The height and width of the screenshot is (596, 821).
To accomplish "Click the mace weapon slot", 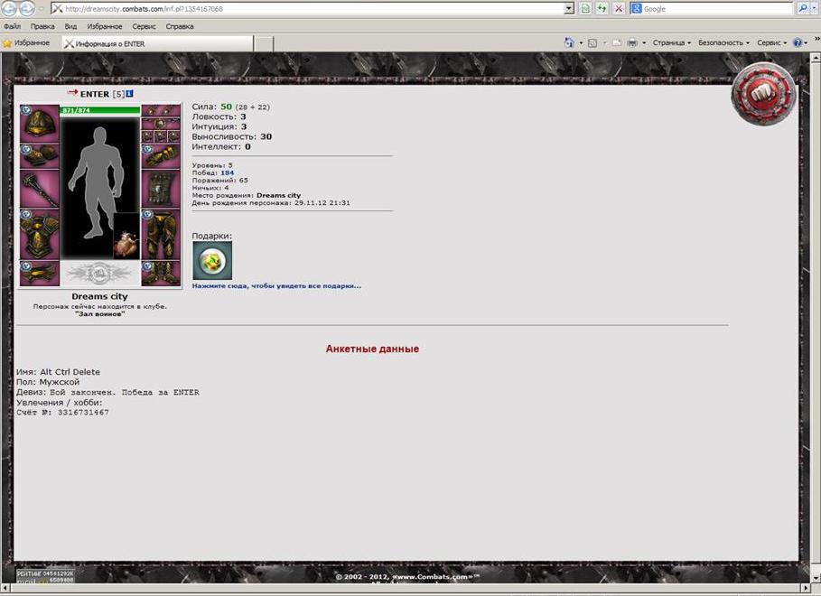I will [40, 189].
